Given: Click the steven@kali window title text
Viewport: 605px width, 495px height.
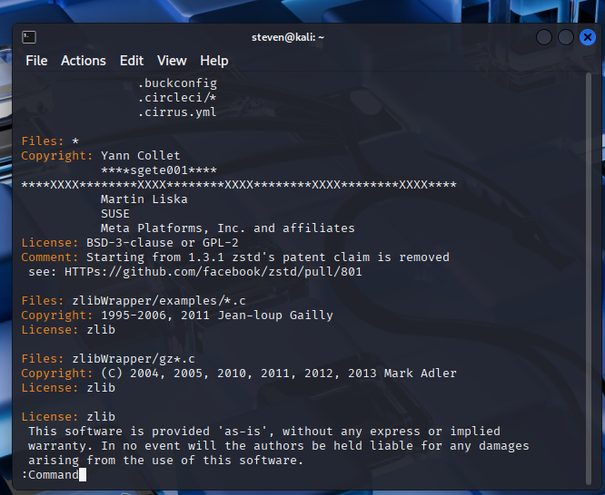Looking at the screenshot, I should (x=288, y=37).
